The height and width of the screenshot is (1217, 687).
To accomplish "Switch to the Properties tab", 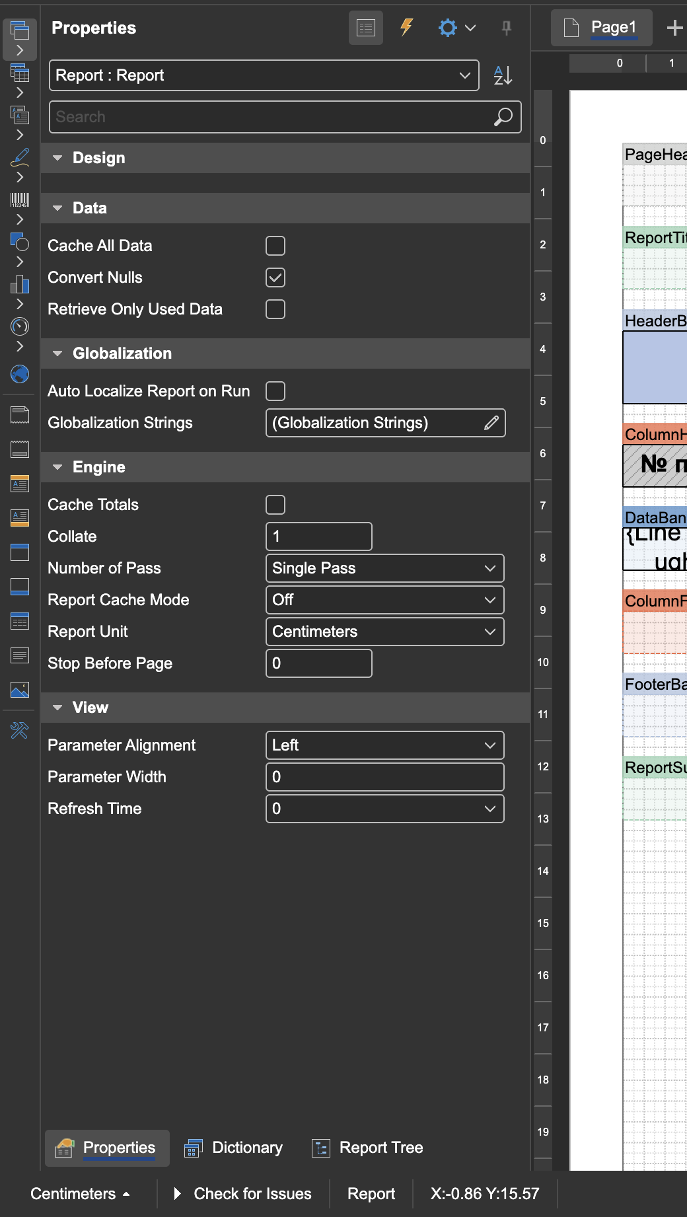I will click(107, 1148).
